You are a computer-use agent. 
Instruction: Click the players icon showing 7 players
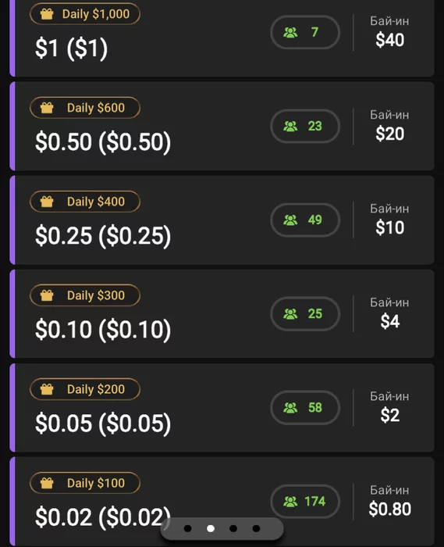coord(290,33)
